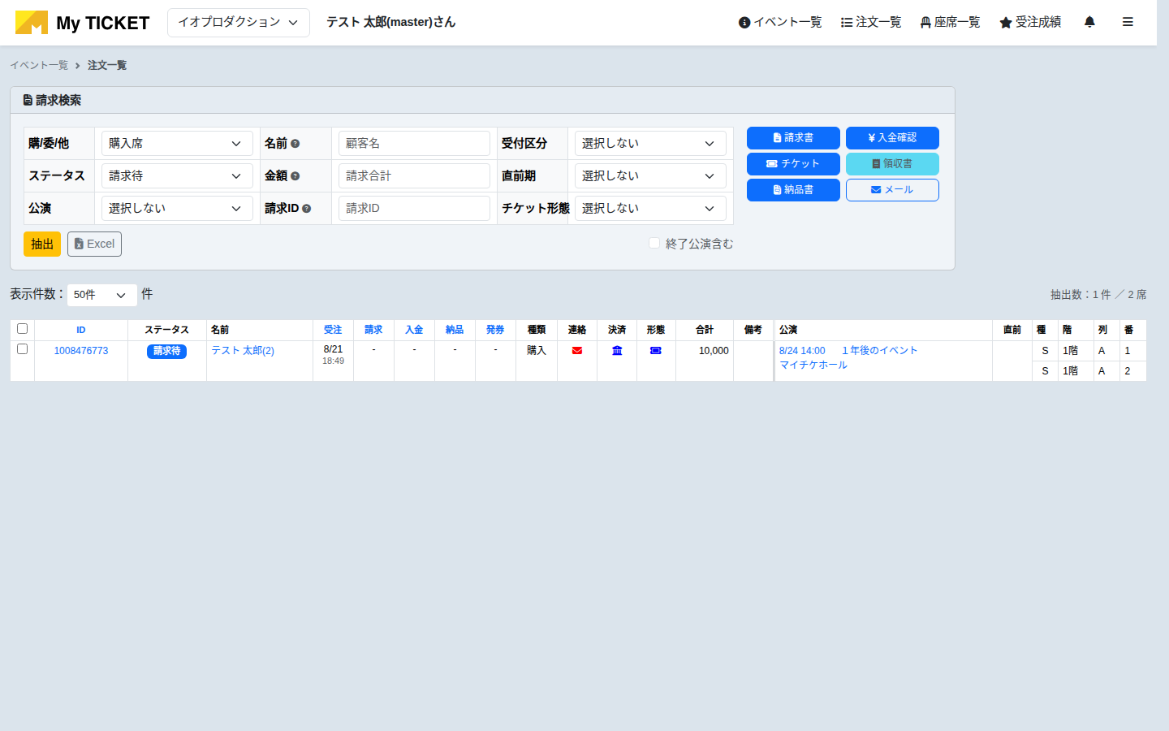
Task: Focus the 請求合計 input field
Action: (414, 175)
